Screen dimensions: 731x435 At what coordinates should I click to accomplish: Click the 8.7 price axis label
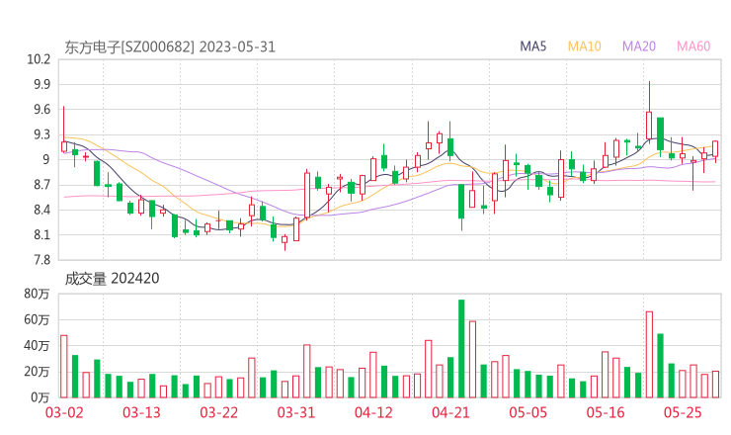[x=41, y=185]
